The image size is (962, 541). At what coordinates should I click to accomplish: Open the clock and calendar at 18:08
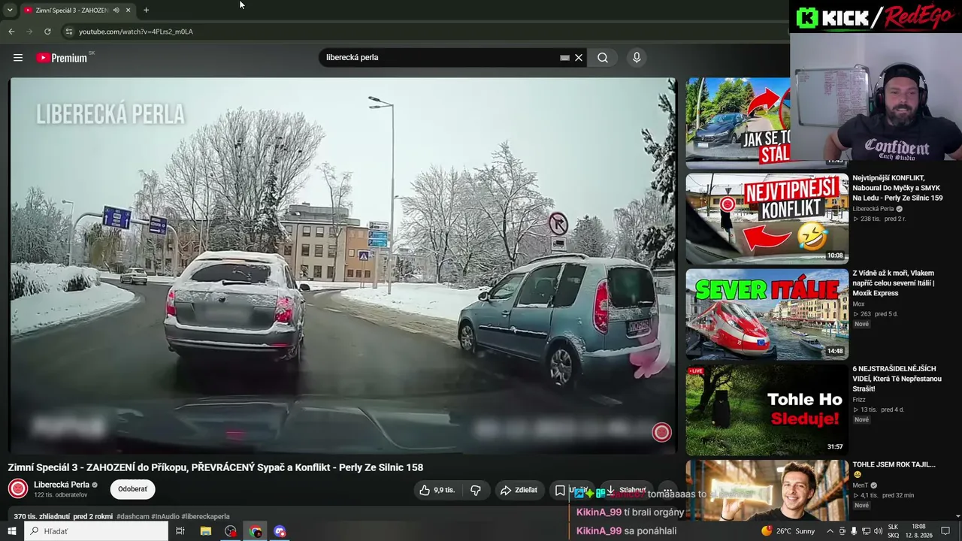[x=918, y=531]
